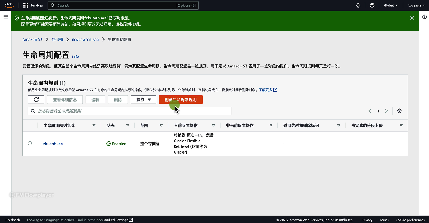Dismiss the green success banner

[x=412, y=18]
